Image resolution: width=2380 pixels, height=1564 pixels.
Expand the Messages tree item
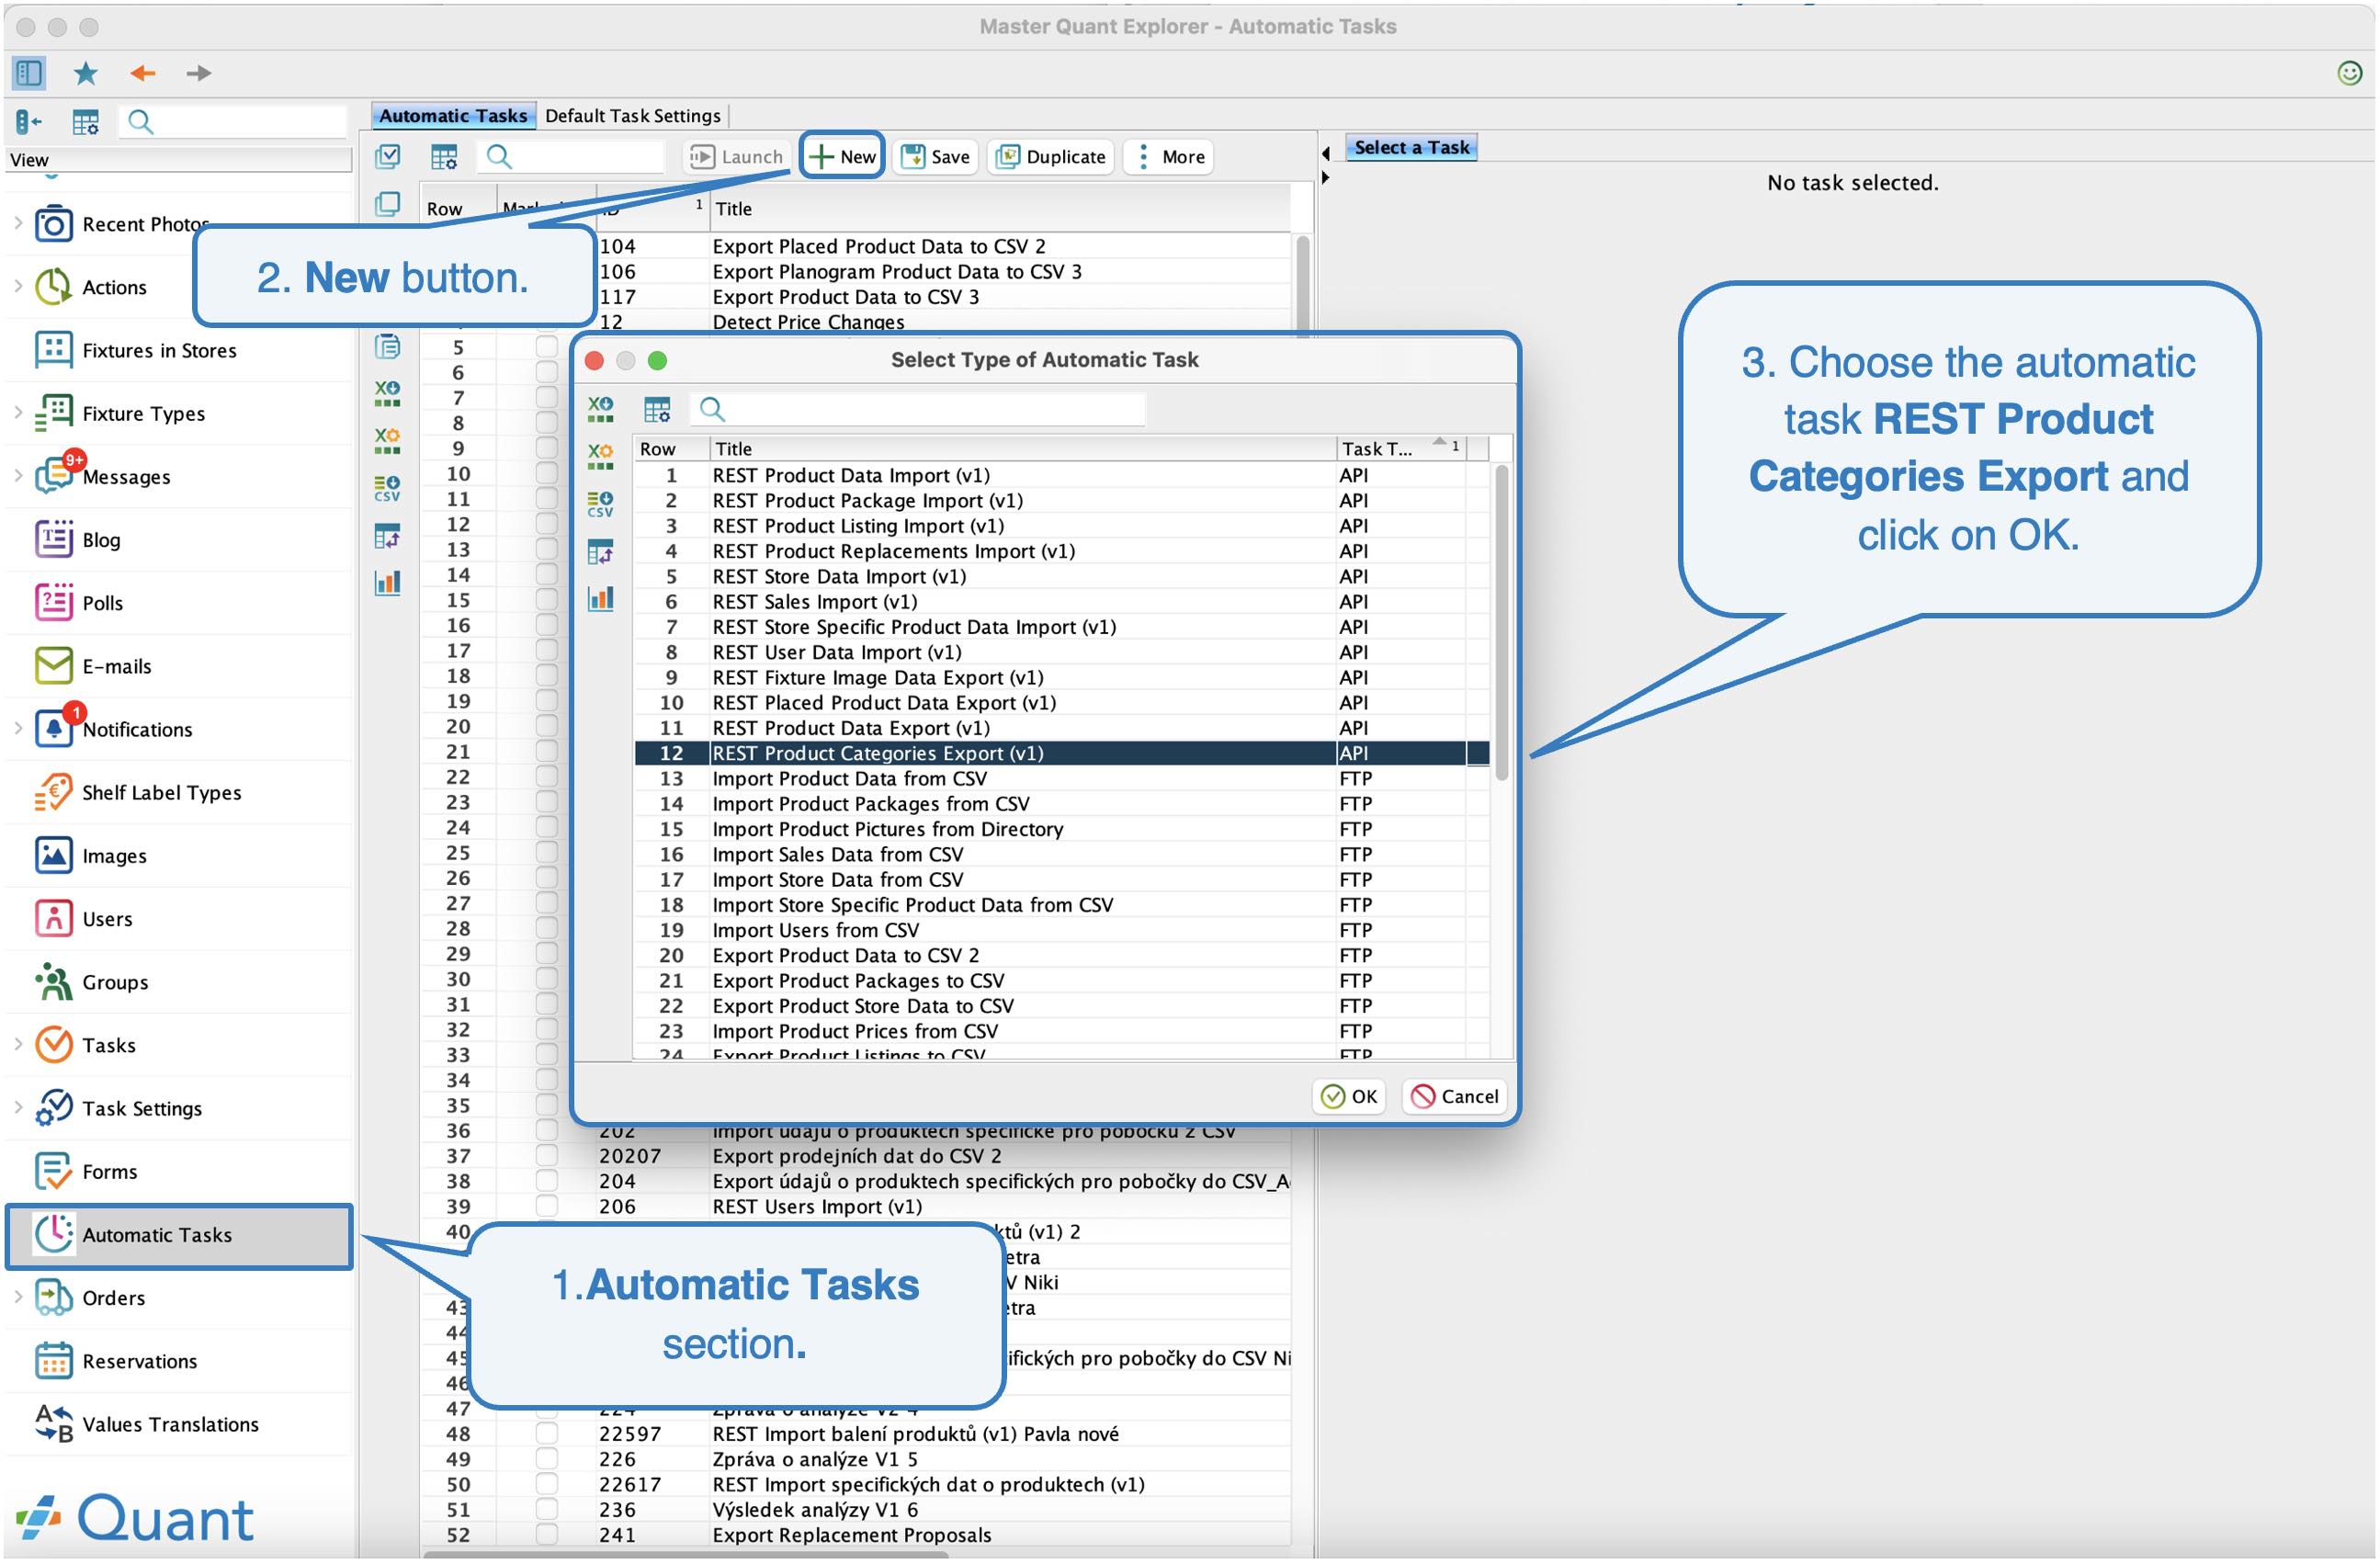[x=18, y=476]
